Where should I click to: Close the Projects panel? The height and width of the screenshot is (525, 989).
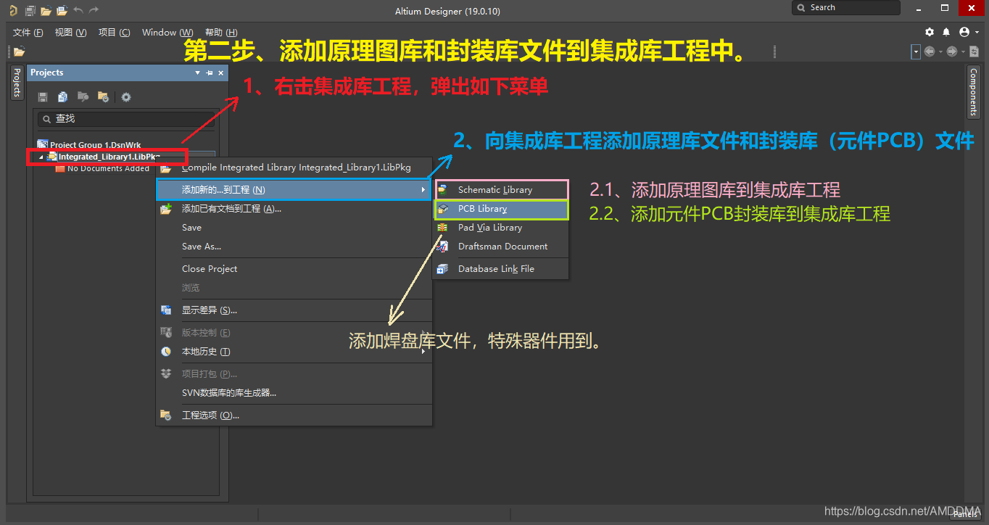tap(220, 73)
